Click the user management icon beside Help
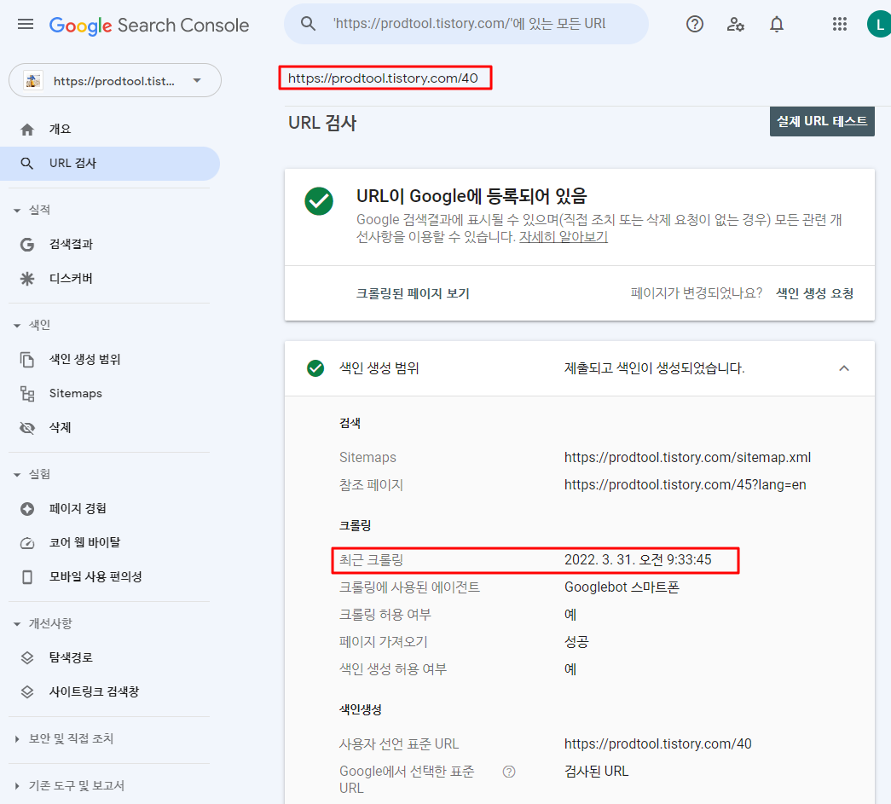Image resolution: width=891 pixels, height=804 pixels. click(x=735, y=24)
